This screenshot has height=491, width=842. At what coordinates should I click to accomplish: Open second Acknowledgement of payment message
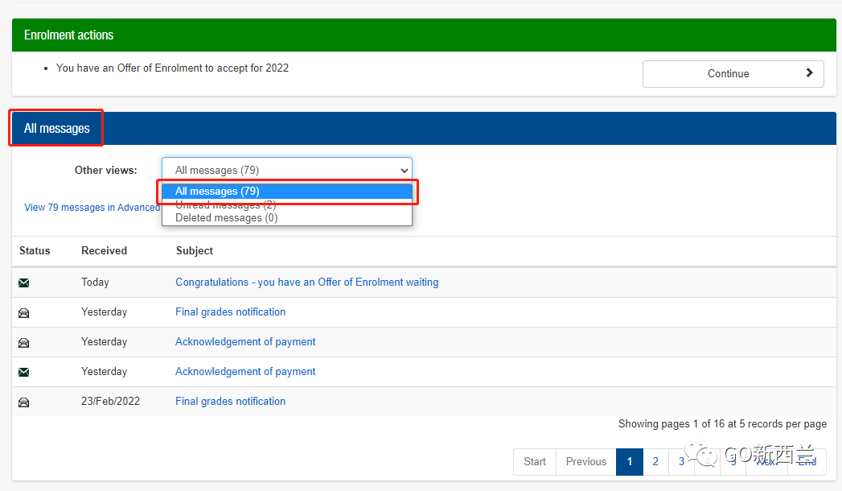coord(245,371)
